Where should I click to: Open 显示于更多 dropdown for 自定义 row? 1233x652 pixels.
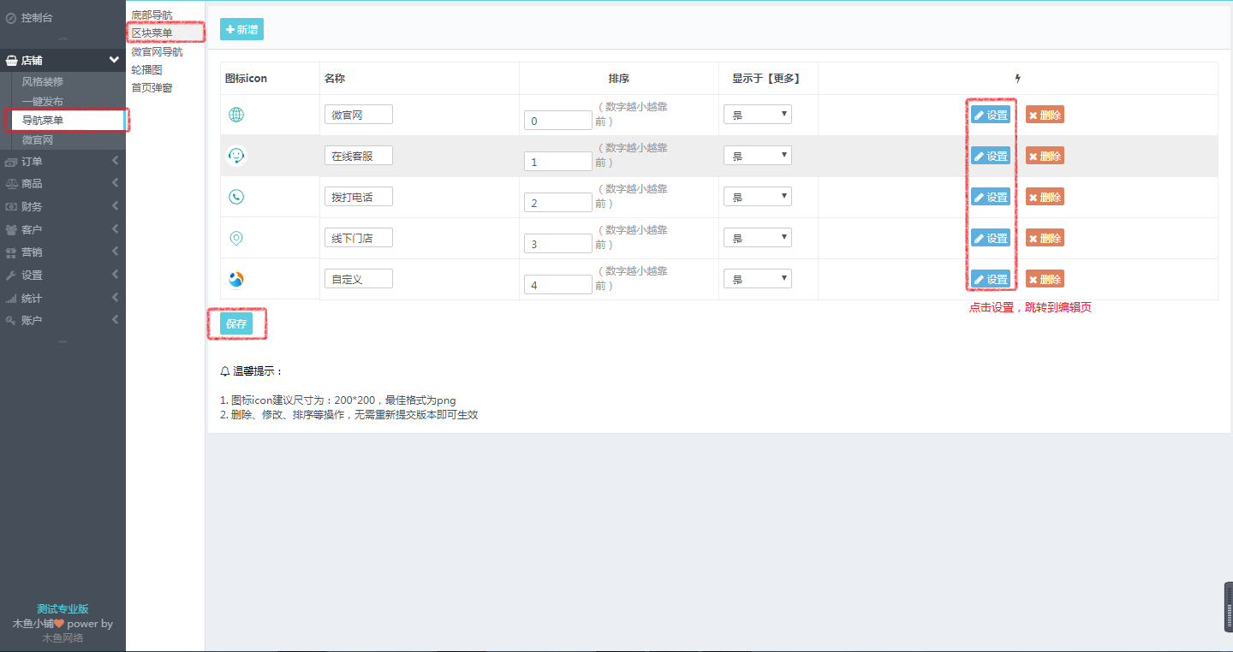point(757,279)
